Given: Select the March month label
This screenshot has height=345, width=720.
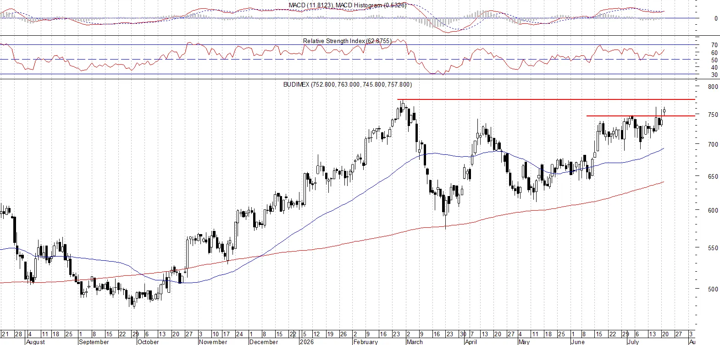Looking at the screenshot, I should click(x=415, y=342).
